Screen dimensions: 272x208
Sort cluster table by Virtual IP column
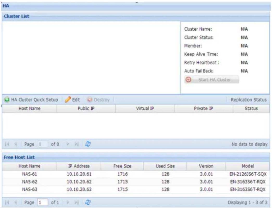(145, 108)
